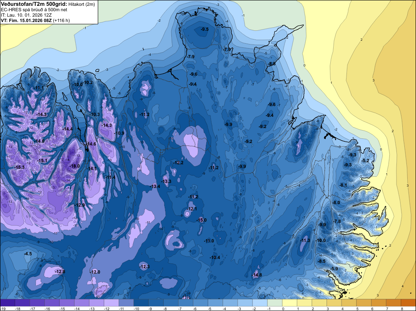
Task: Click the -12.9 temperature label
Action: (x=79, y=205)
